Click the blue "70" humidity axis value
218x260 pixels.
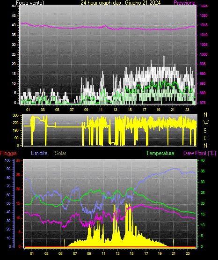[8, 186]
